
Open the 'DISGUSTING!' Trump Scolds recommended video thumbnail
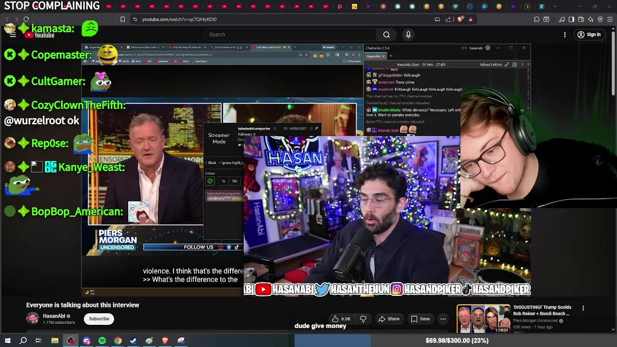pos(483,319)
